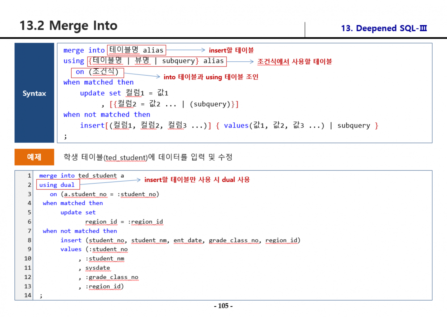Click 'region_id = :region_id' code line

(x=124, y=222)
